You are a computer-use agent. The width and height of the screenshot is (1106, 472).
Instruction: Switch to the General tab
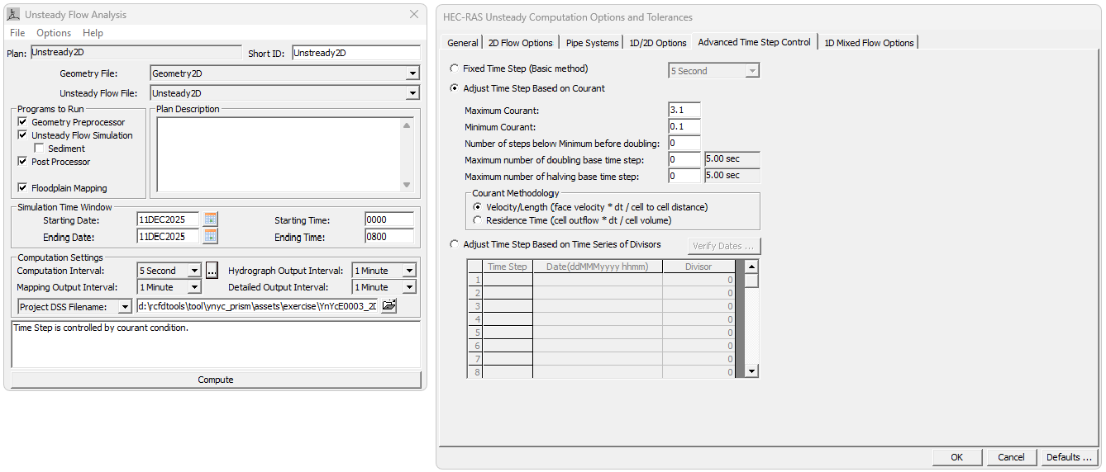[x=463, y=43]
